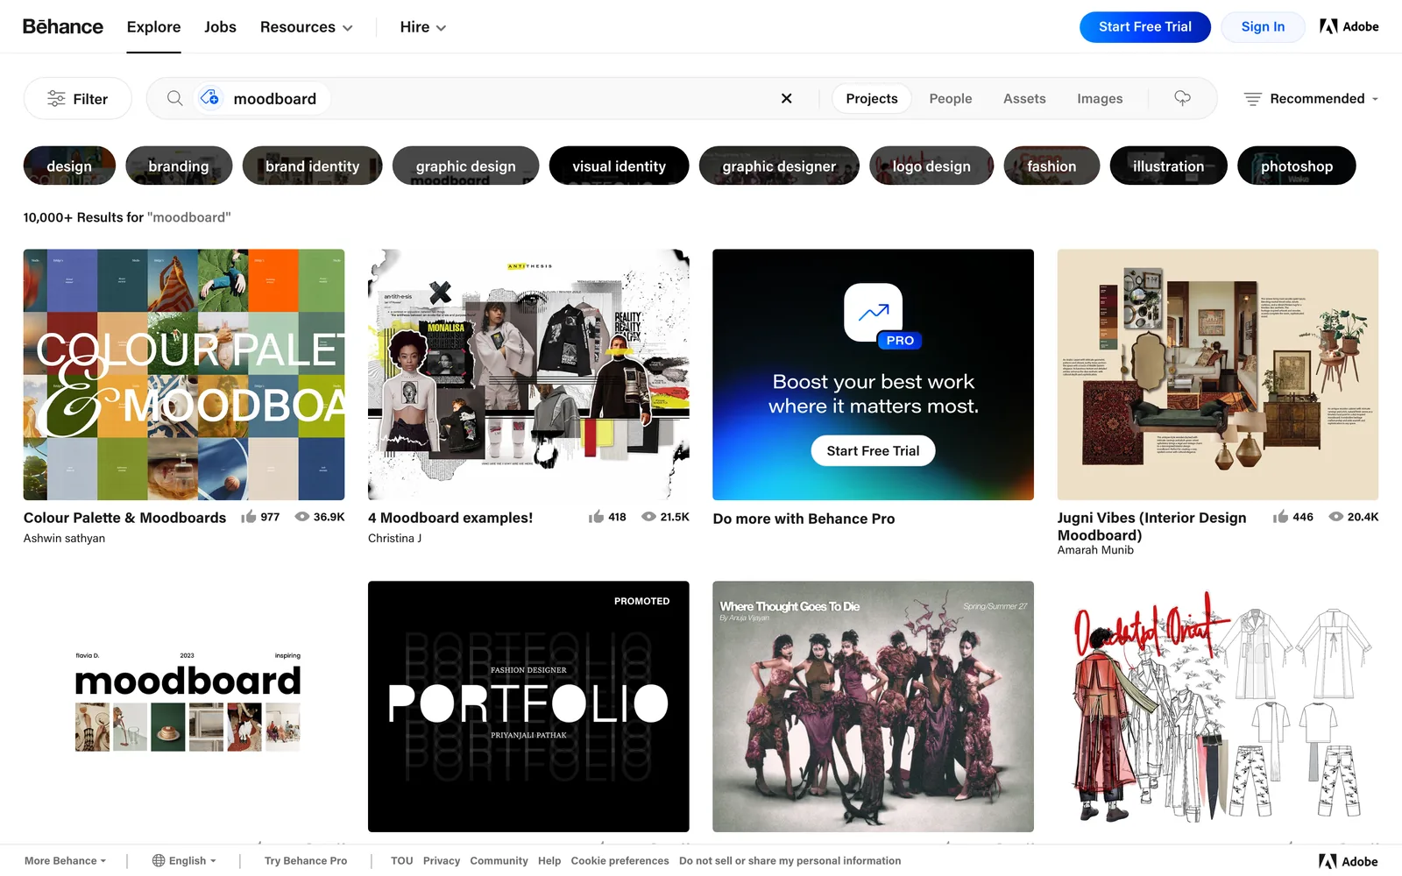Switch to the People tab

[x=951, y=98]
